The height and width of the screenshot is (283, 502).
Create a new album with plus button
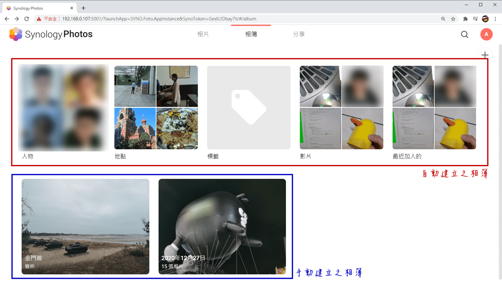pos(485,55)
